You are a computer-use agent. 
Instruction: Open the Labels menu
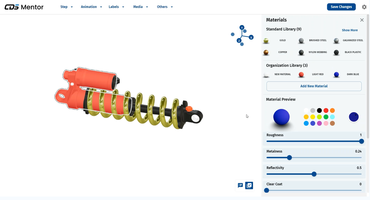pyautogui.click(x=116, y=7)
